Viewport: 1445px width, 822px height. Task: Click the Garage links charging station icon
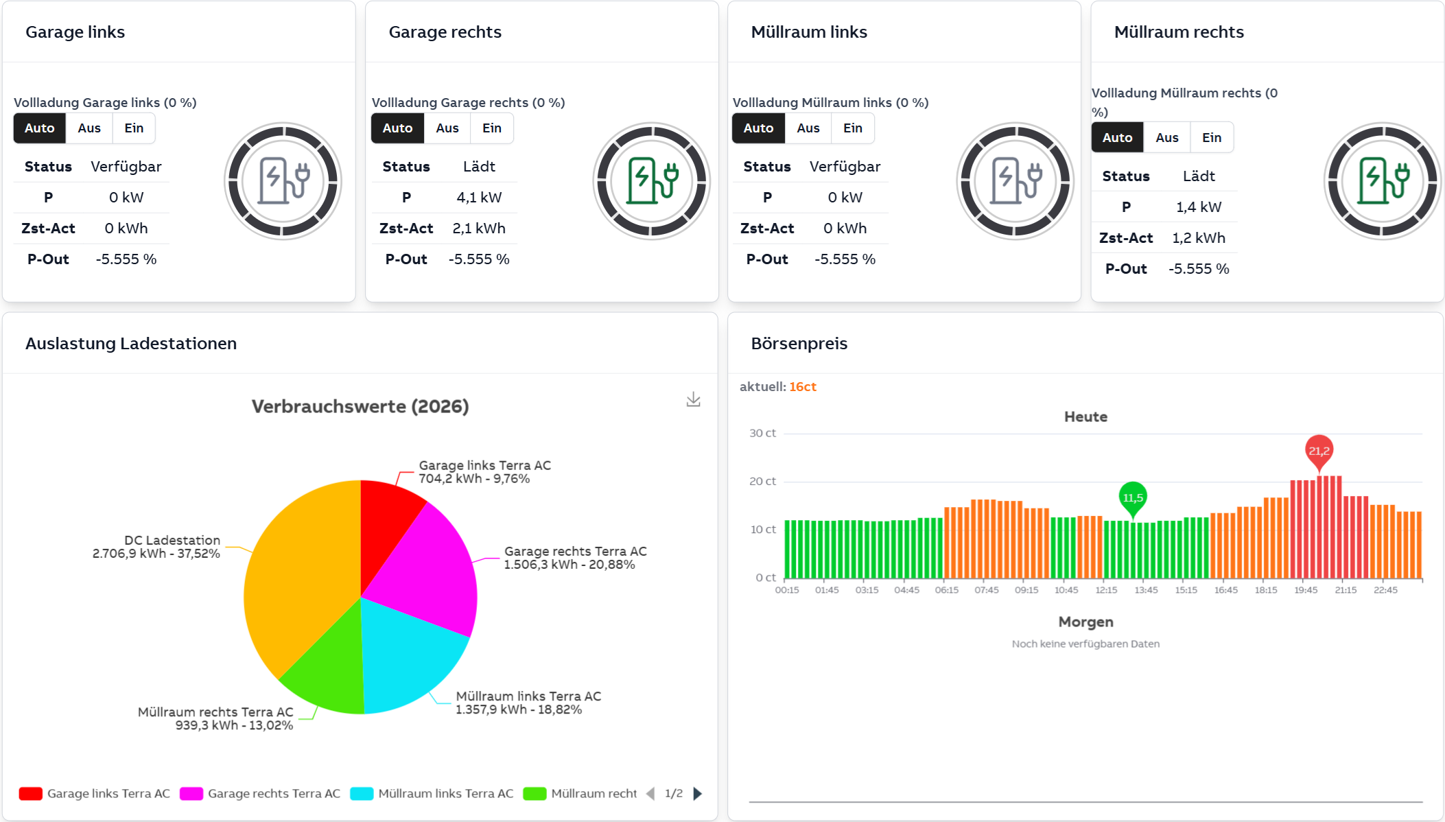[x=283, y=181]
